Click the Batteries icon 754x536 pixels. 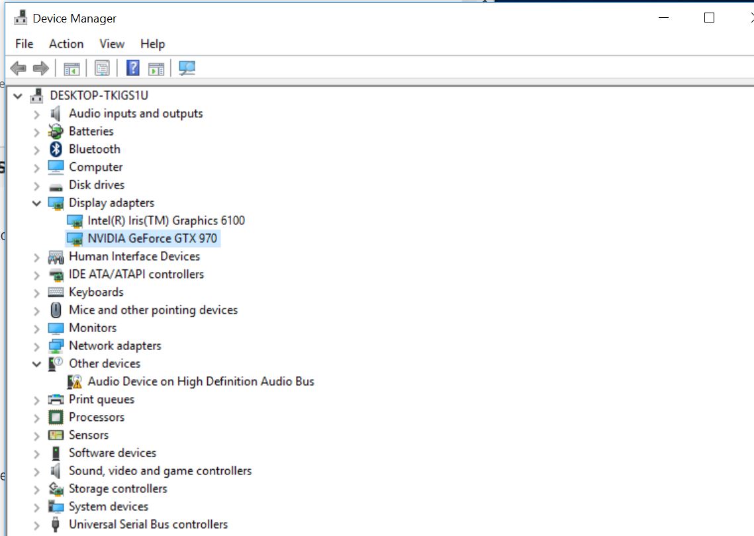click(56, 131)
